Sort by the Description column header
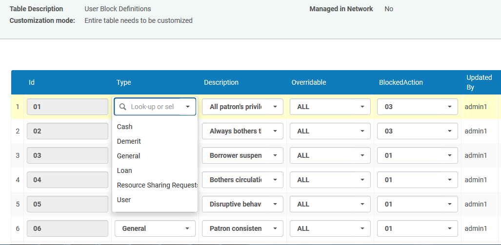 click(221, 82)
